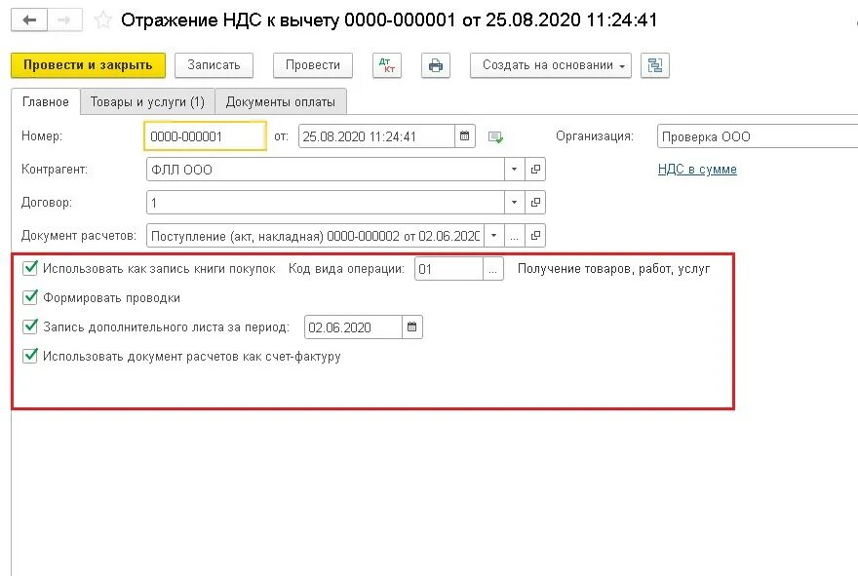This screenshot has height=576, width=858.
Task: Add document to favorites with star icon
Action: click(x=103, y=20)
